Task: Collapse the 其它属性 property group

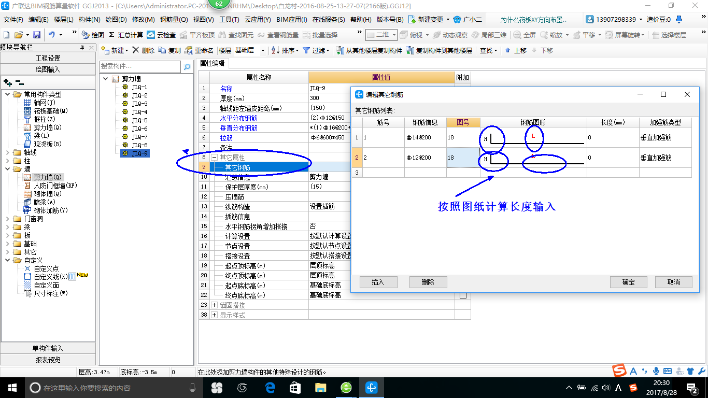Action: pos(215,157)
